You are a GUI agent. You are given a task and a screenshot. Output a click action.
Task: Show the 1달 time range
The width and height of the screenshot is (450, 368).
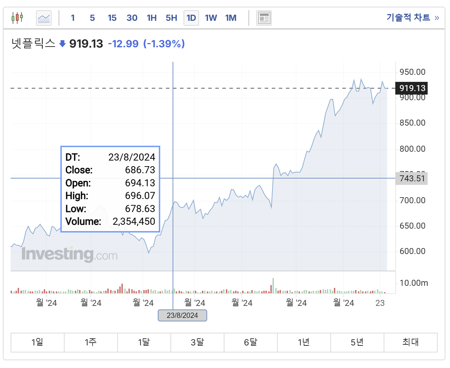point(144,342)
